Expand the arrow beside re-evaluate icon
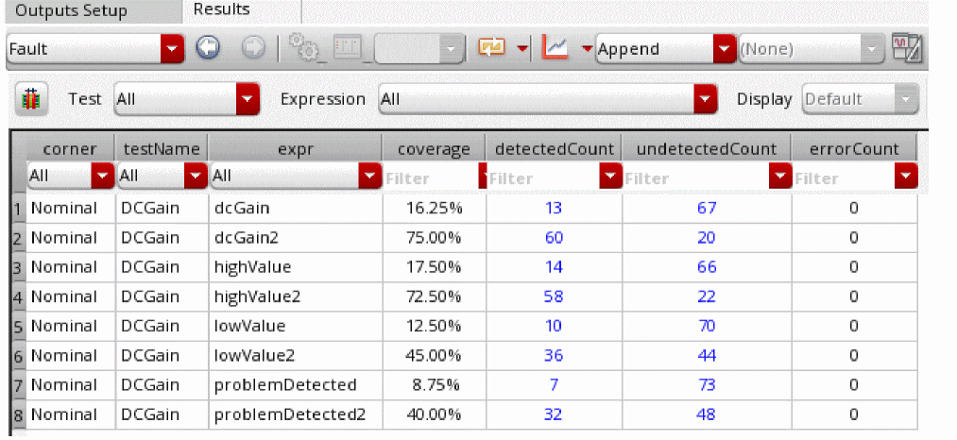 point(522,48)
